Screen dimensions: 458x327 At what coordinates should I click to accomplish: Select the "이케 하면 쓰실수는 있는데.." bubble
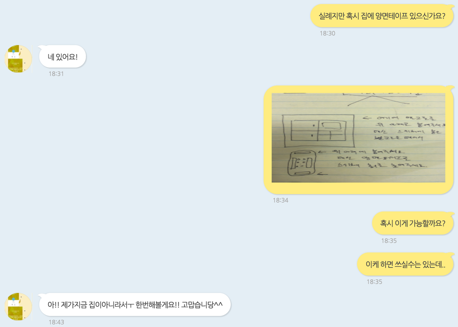pos(405,264)
